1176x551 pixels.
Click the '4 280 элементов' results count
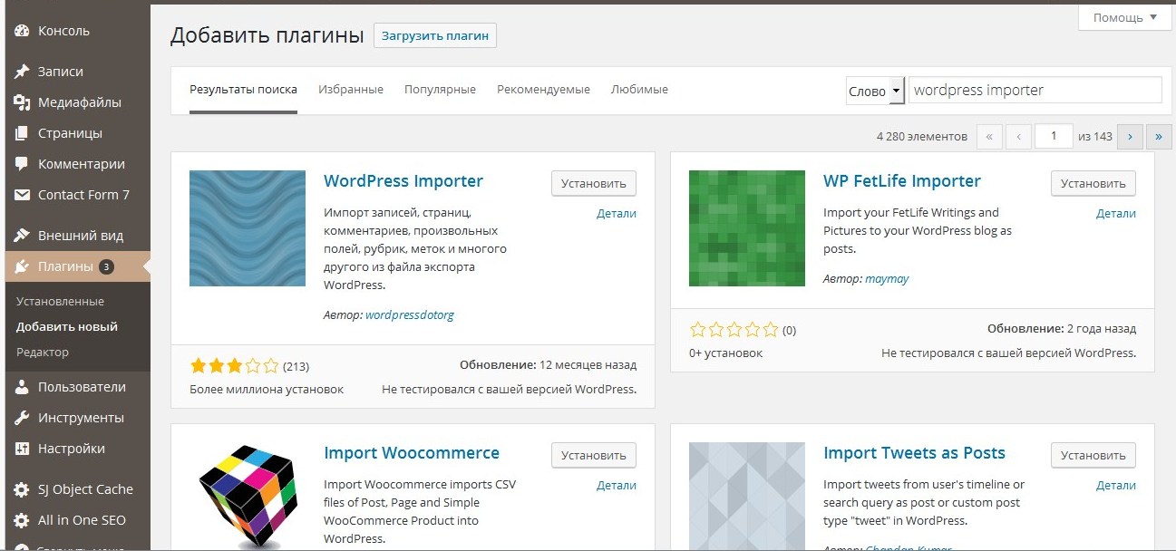[922, 137]
